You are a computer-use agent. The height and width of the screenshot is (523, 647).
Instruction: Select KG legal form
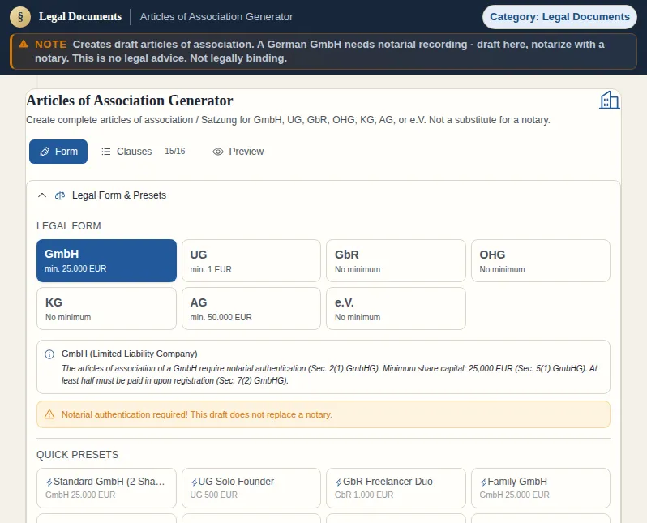coord(106,309)
